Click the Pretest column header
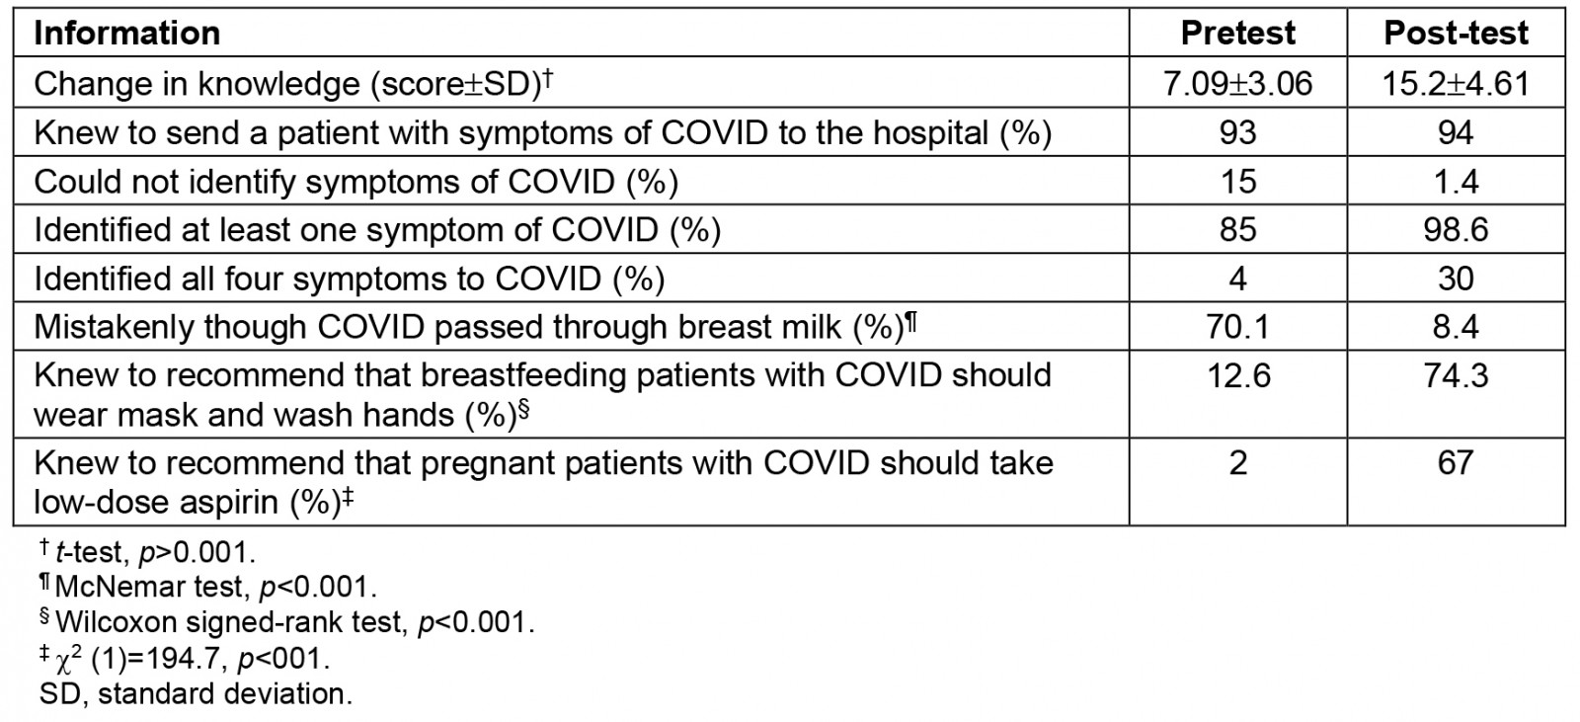1580x722 pixels. tap(1237, 34)
